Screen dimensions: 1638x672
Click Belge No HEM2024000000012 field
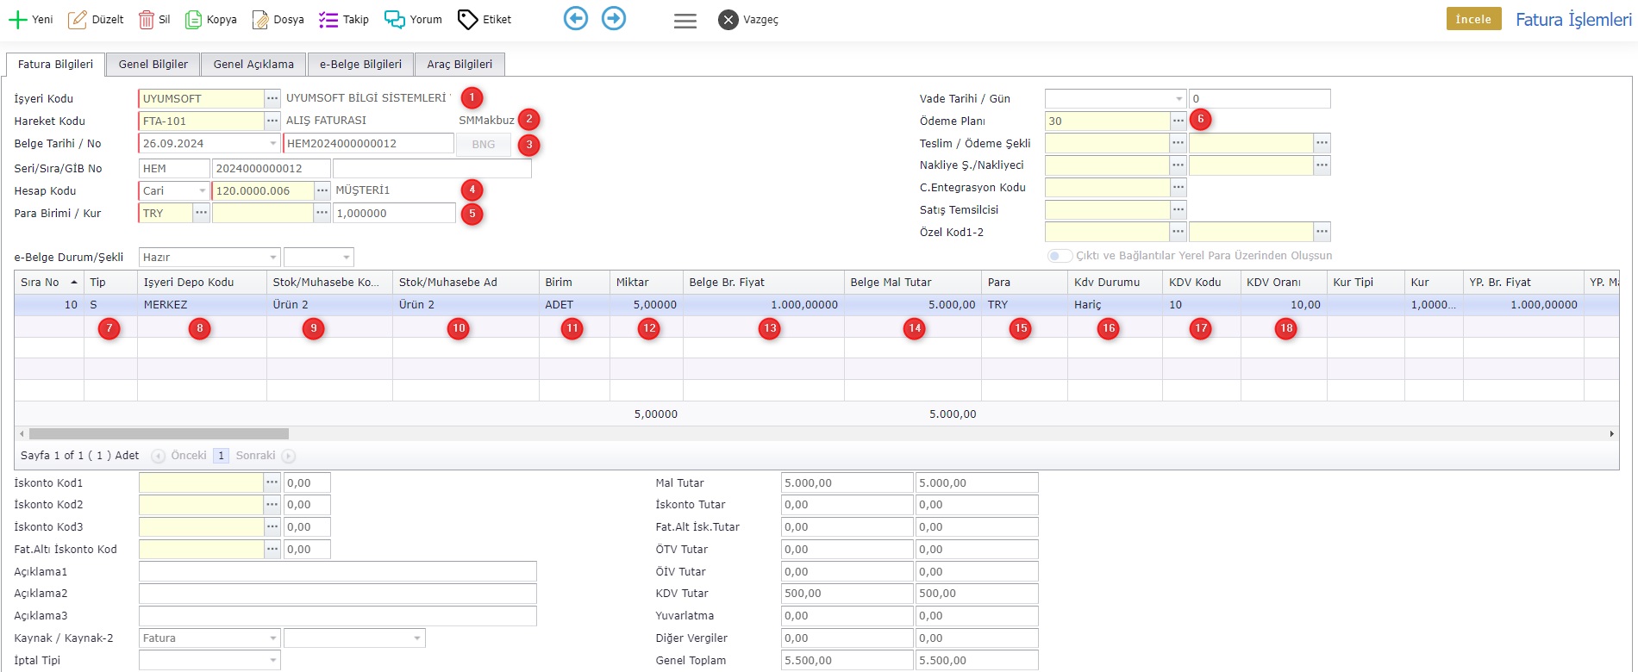(x=369, y=143)
